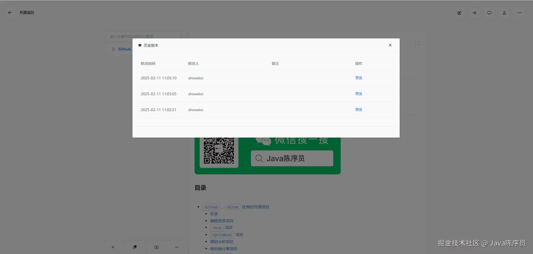533x254 pixels.
Task: Open the 目录 link in contents list
Action: [214, 214]
